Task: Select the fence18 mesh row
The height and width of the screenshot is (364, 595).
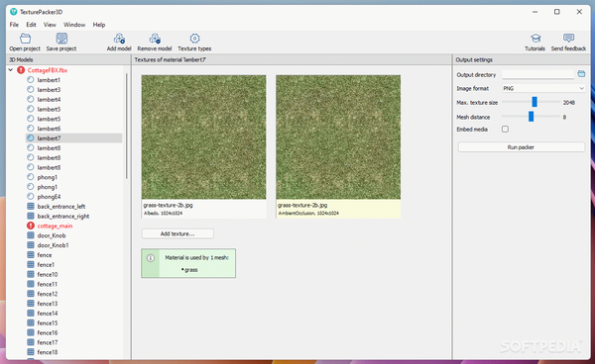Action: pyautogui.click(x=74, y=352)
